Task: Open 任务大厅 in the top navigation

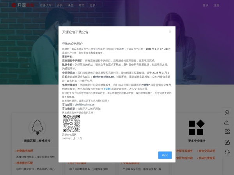Action: pos(46,5)
